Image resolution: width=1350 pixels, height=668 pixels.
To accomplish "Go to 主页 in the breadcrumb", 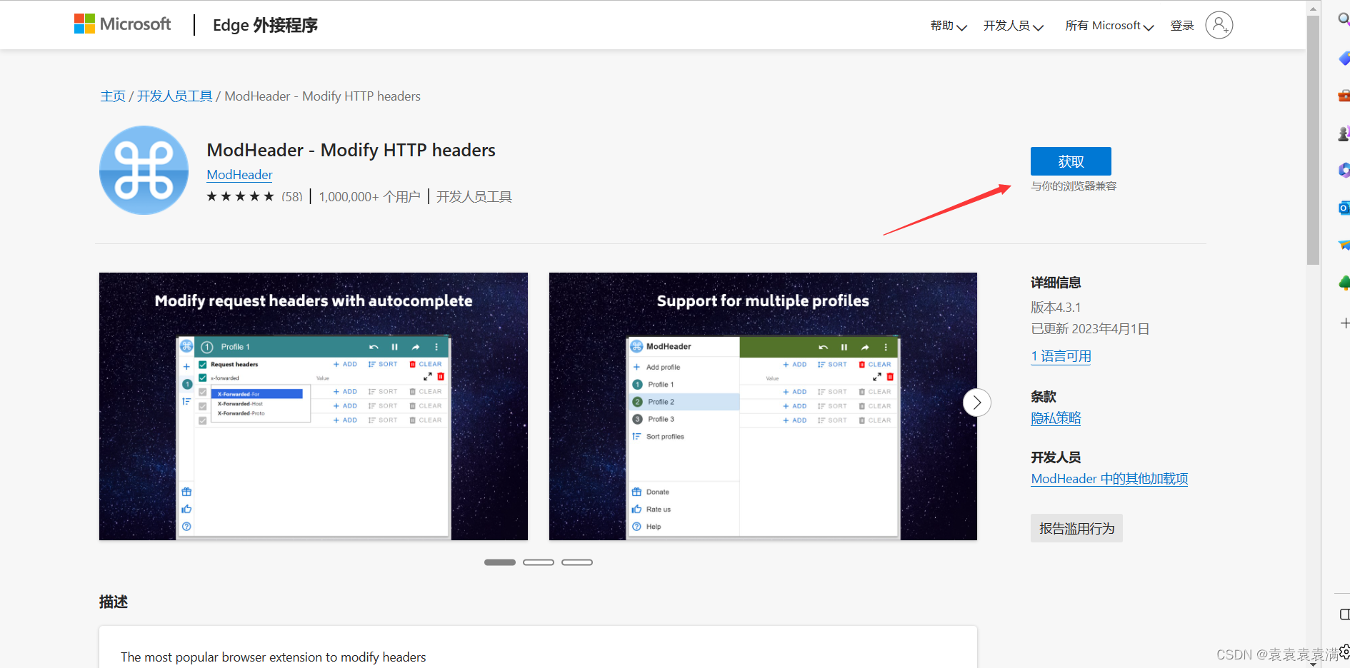I will [113, 96].
